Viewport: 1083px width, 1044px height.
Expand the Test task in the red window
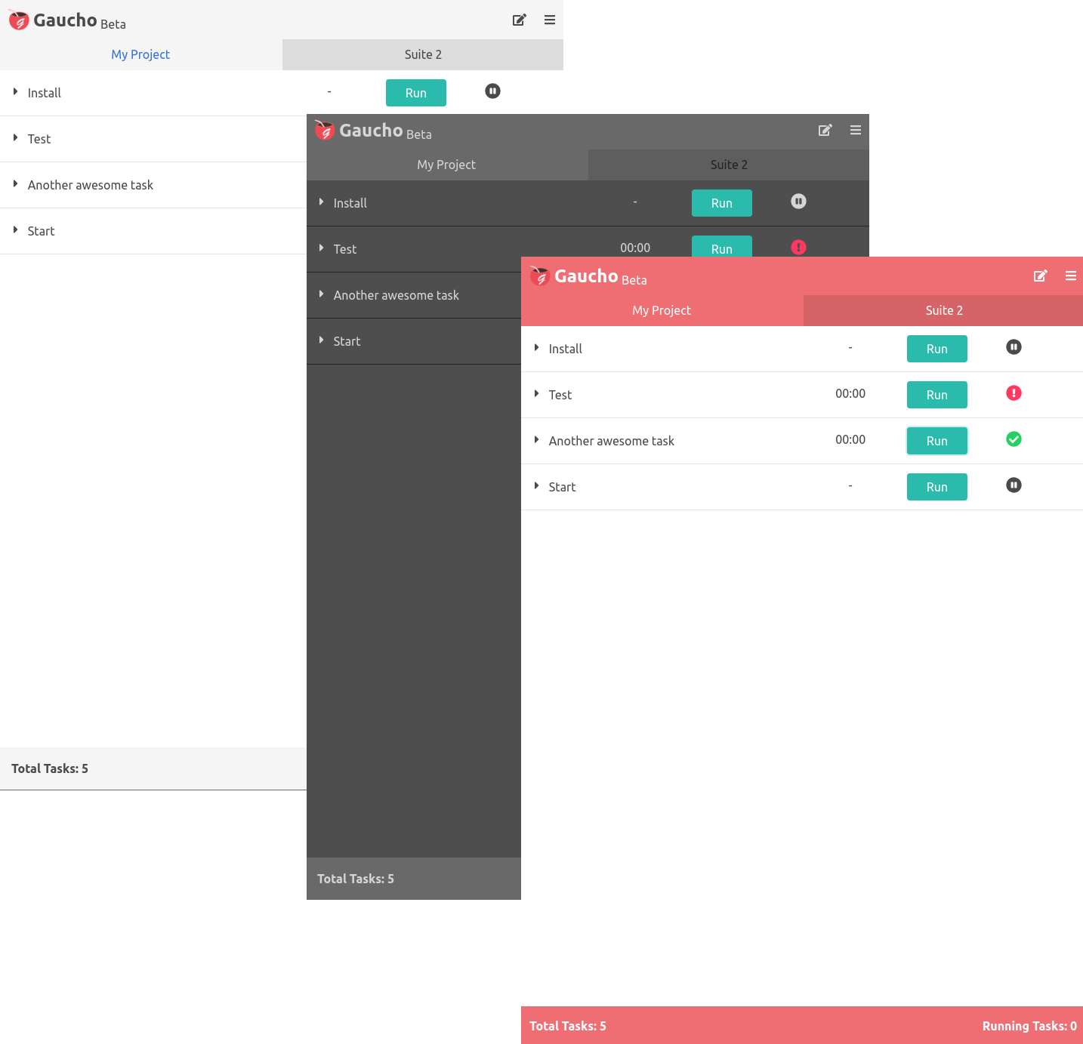[x=536, y=394]
